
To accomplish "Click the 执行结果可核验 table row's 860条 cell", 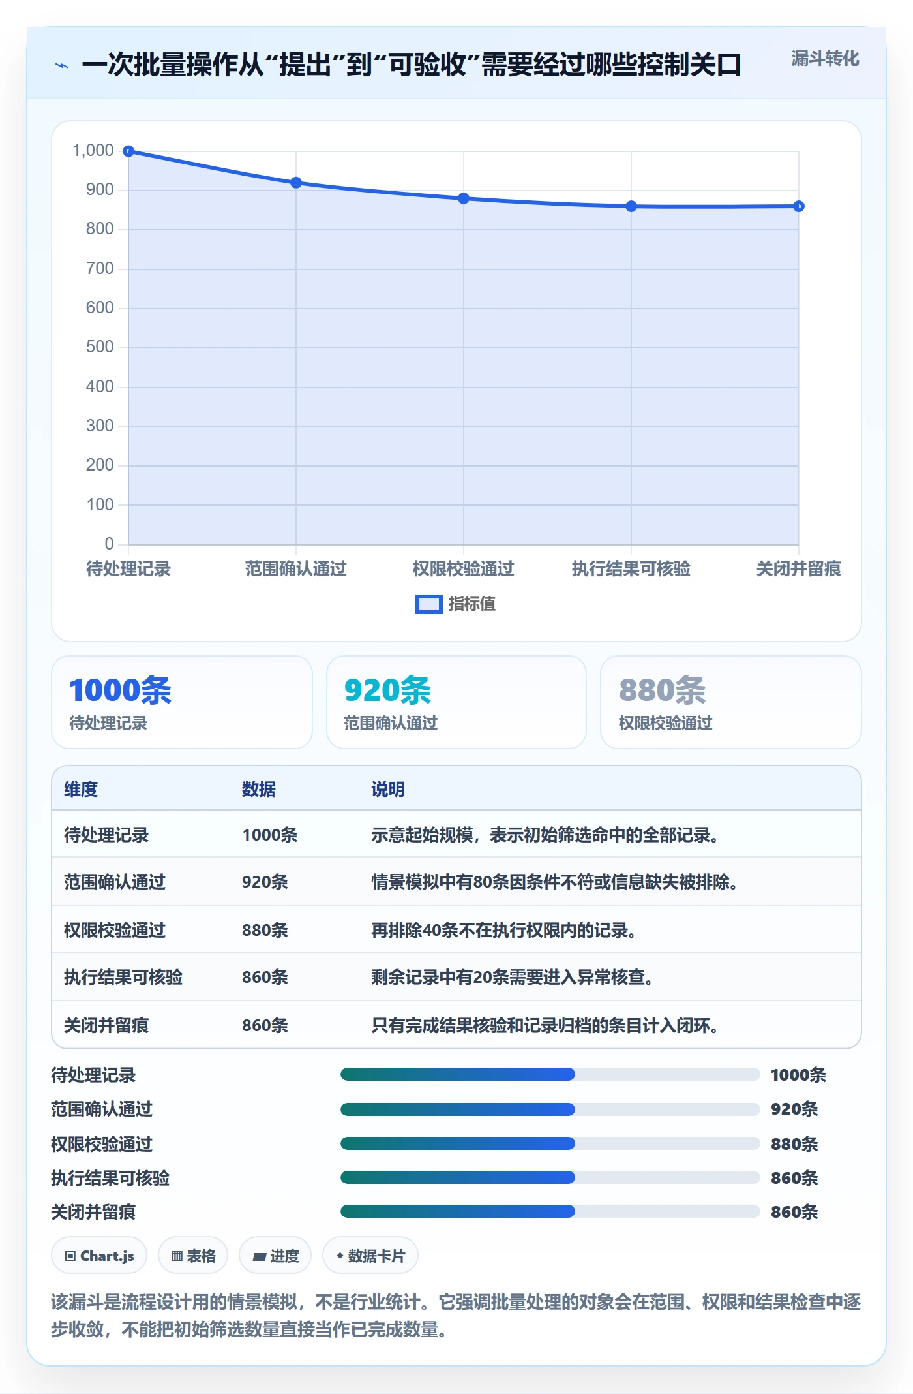I will [x=265, y=977].
